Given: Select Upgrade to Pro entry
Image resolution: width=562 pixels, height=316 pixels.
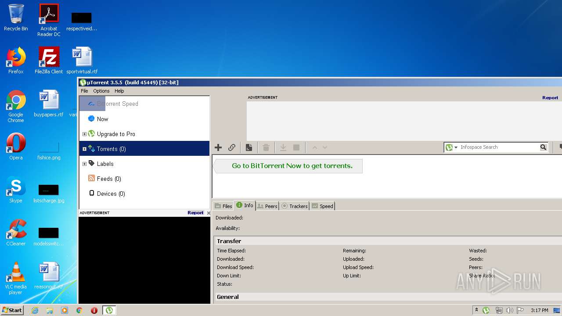Looking at the screenshot, I should [144, 133].
